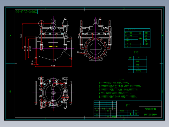Click the mirrored 200X-250-00 drawing number box
The height and width of the screenshot is (127, 169).
coord(26,12)
